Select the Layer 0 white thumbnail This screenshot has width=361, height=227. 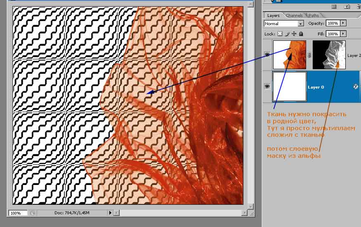[x=290, y=87]
